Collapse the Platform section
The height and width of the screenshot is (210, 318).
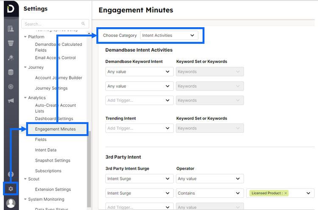coord(25,37)
